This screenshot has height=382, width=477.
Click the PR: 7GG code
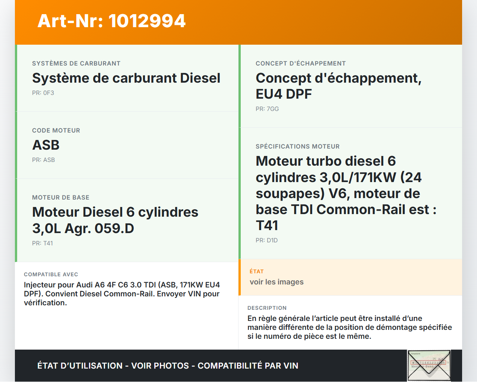click(x=267, y=109)
